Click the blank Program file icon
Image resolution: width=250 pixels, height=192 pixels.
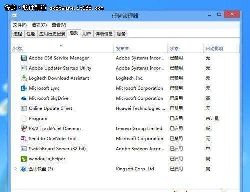(x=24, y=119)
